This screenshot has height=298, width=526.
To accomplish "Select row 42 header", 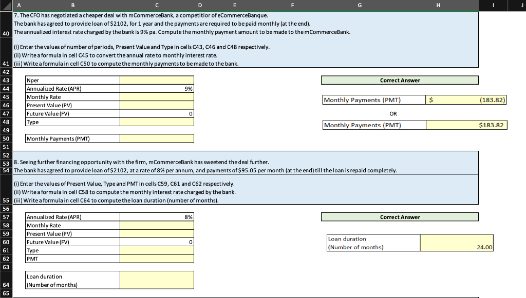I will point(6,72).
